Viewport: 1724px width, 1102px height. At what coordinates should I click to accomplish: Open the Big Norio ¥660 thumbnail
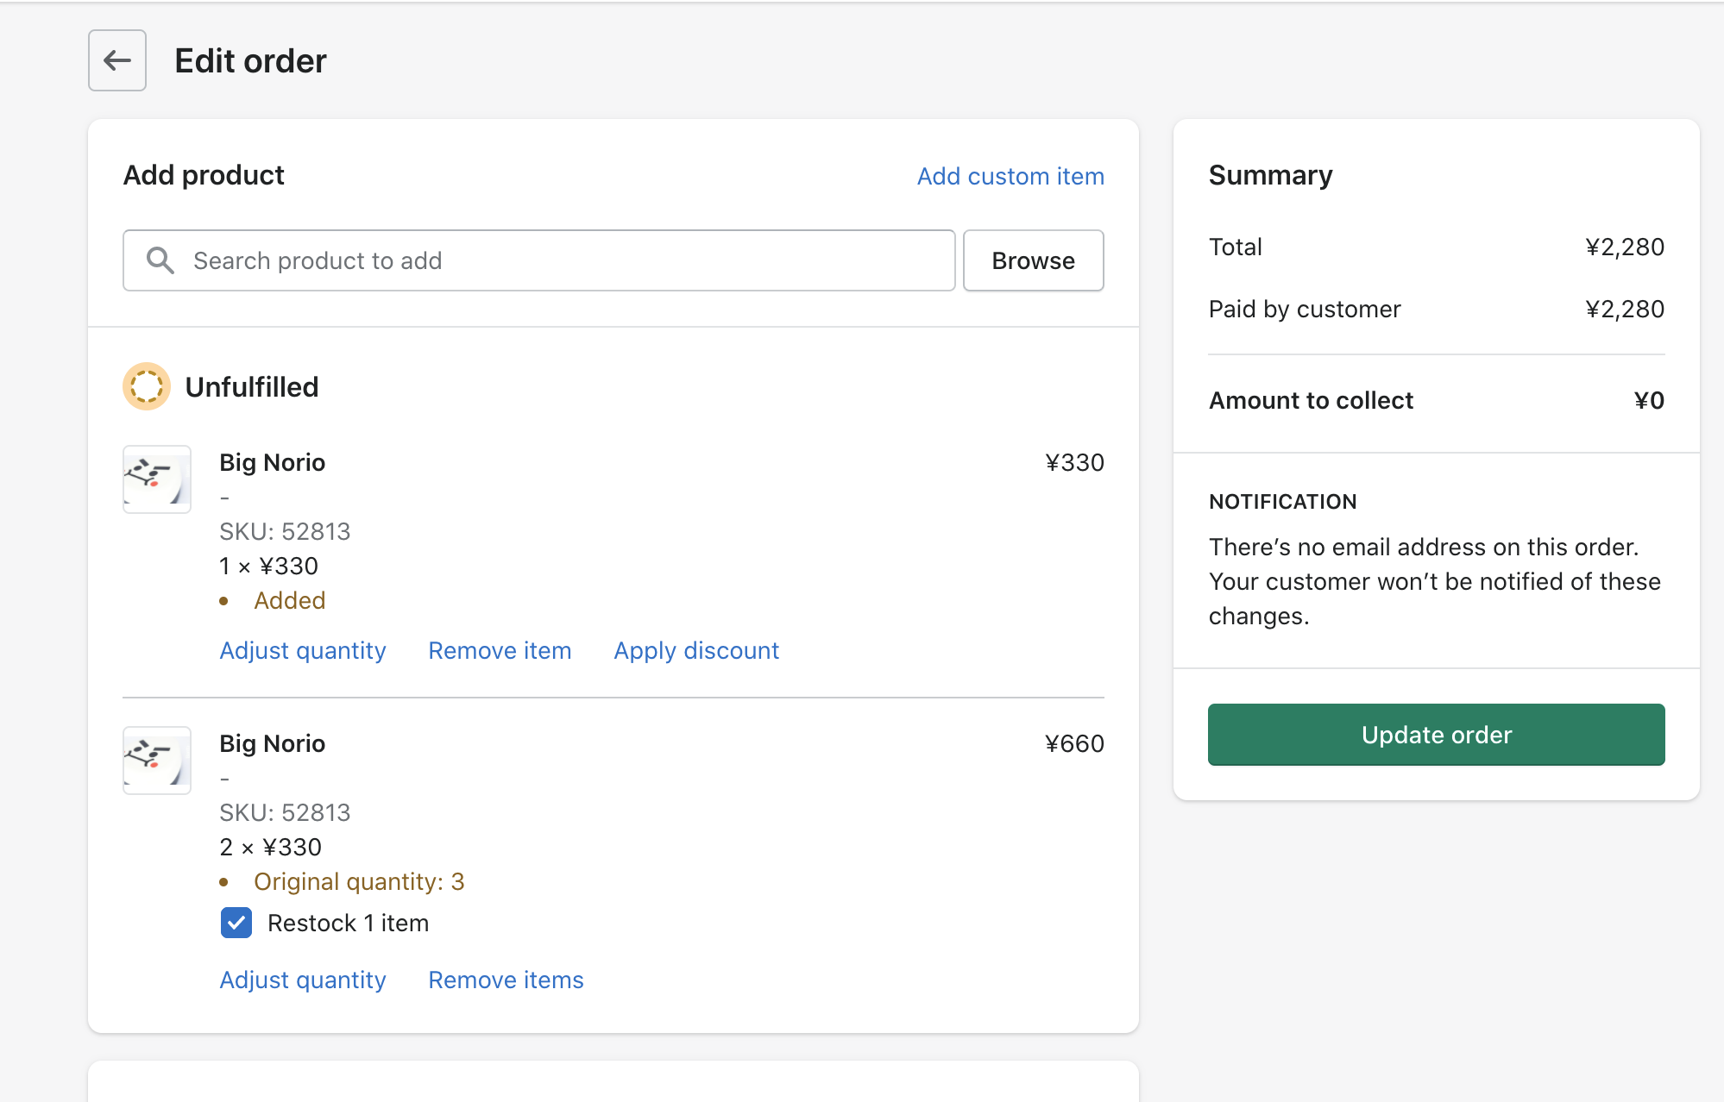click(157, 761)
